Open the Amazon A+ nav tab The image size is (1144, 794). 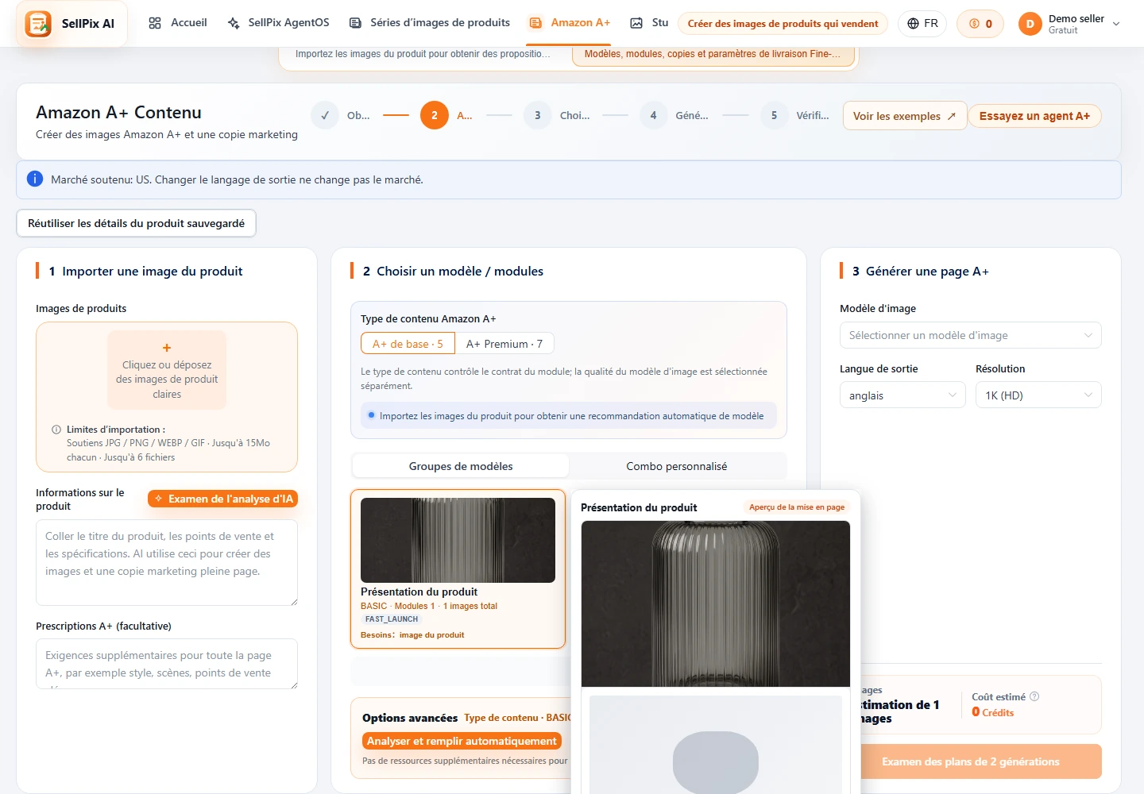click(x=570, y=23)
